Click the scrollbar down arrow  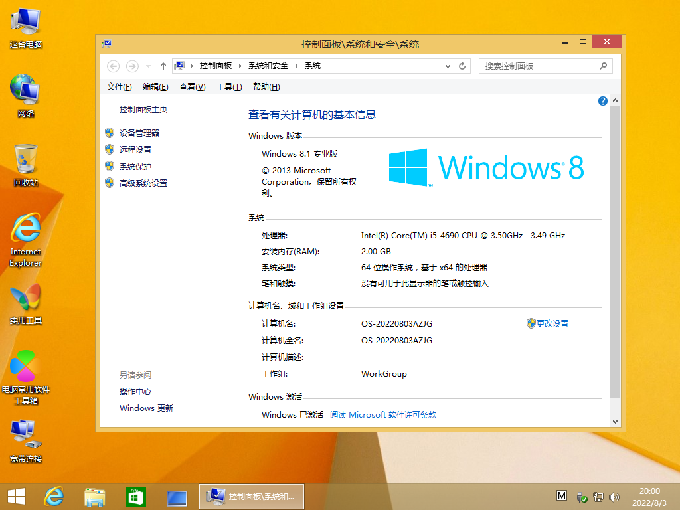(x=615, y=422)
